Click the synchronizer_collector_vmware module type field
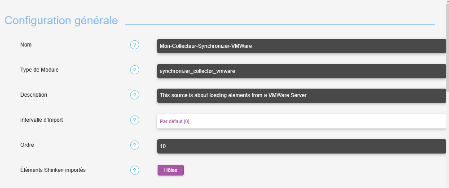 point(301,71)
